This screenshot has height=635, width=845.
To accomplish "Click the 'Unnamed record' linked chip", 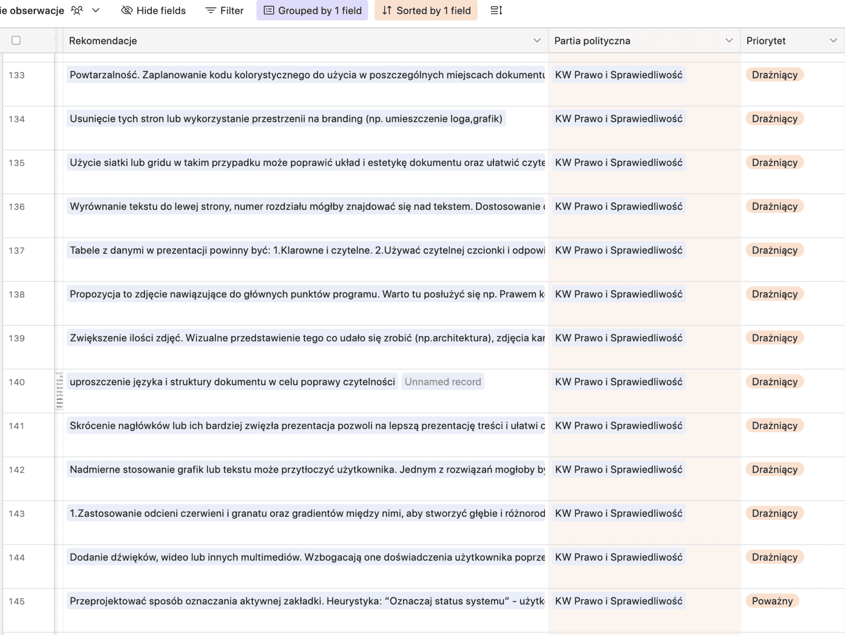I will (x=442, y=382).
